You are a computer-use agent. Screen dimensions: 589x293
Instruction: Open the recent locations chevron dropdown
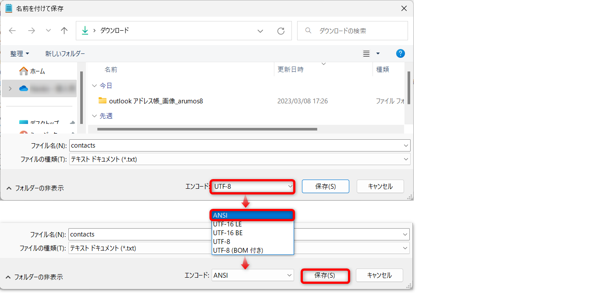pos(48,31)
